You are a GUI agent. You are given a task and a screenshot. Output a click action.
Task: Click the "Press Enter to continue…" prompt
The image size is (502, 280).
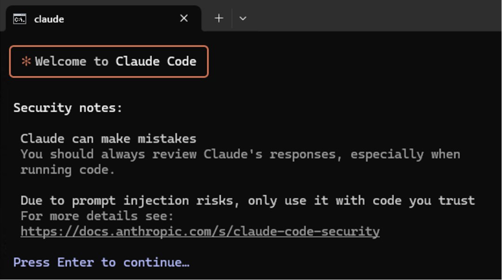(101, 262)
